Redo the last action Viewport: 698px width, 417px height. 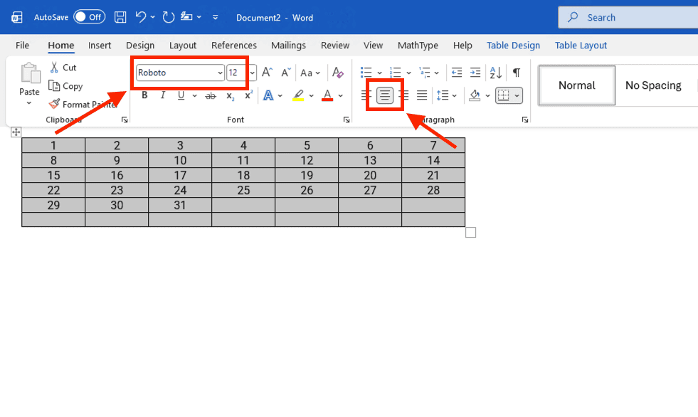point(168,17)
